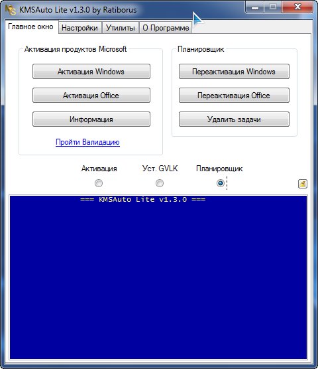This screenshot has height=369, width=318.
Task: Click the Активация Windows button
Action: [x=91, y=71]
